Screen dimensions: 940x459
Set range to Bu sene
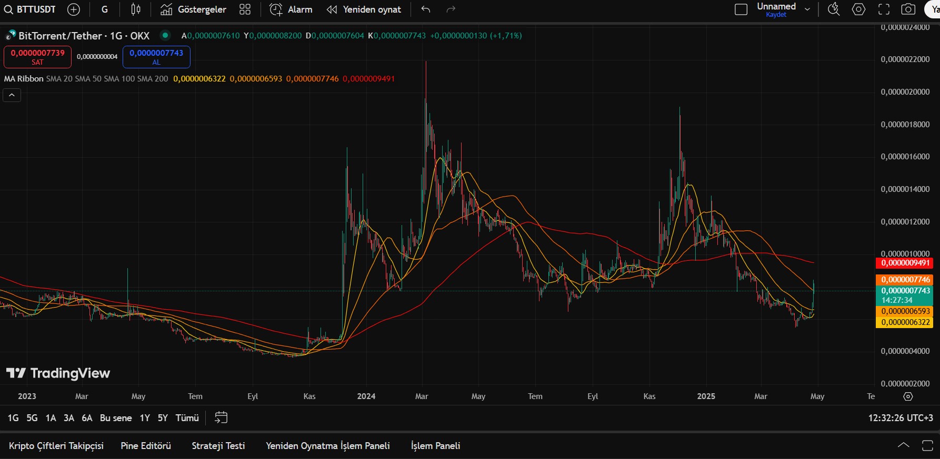[116, 418]
